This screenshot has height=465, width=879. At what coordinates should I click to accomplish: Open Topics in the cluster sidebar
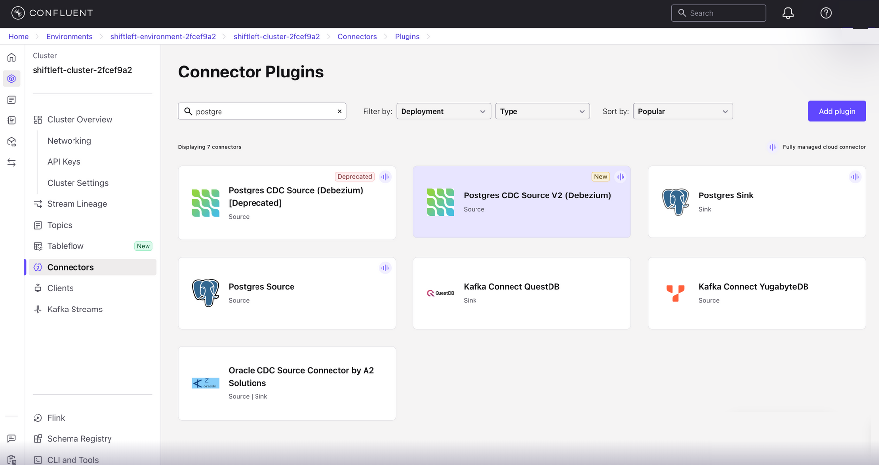(x=60, y=225)
